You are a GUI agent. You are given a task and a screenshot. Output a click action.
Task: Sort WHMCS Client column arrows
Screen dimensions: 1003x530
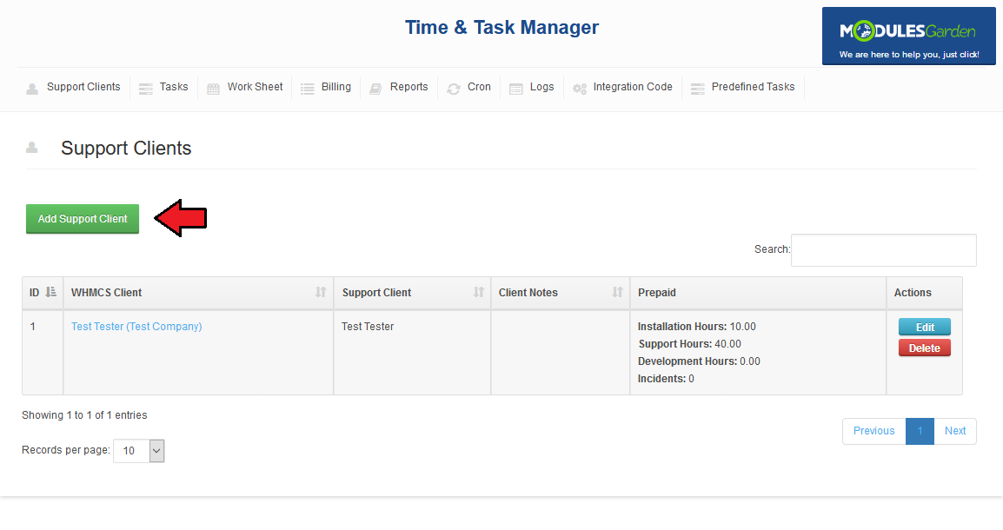tap(321, 292)
